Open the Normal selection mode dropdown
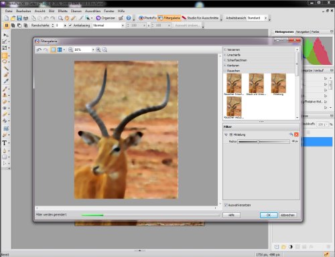The image size is (335, 257). coord(109,25)
